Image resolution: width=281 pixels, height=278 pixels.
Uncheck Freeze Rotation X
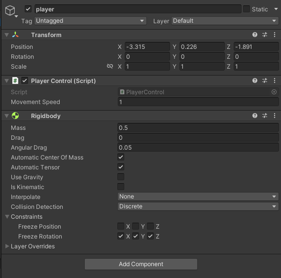pos(121,236)
